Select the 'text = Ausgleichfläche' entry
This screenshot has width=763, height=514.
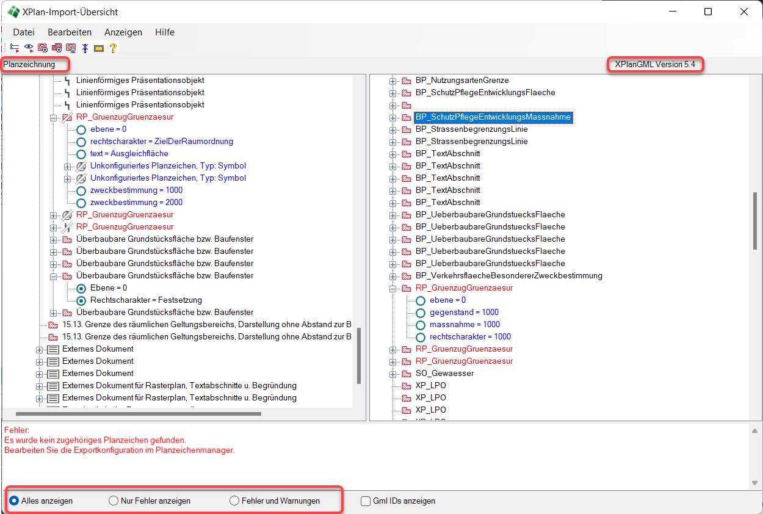pos(129,154)
